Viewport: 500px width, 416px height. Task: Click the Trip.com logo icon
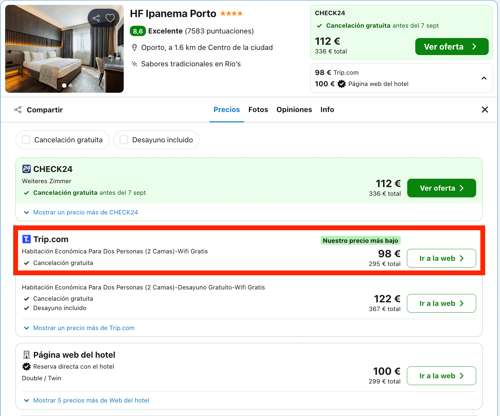pos(26,239)
